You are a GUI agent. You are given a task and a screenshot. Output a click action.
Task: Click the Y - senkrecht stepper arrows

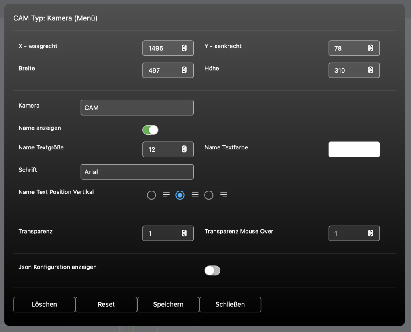370,48
